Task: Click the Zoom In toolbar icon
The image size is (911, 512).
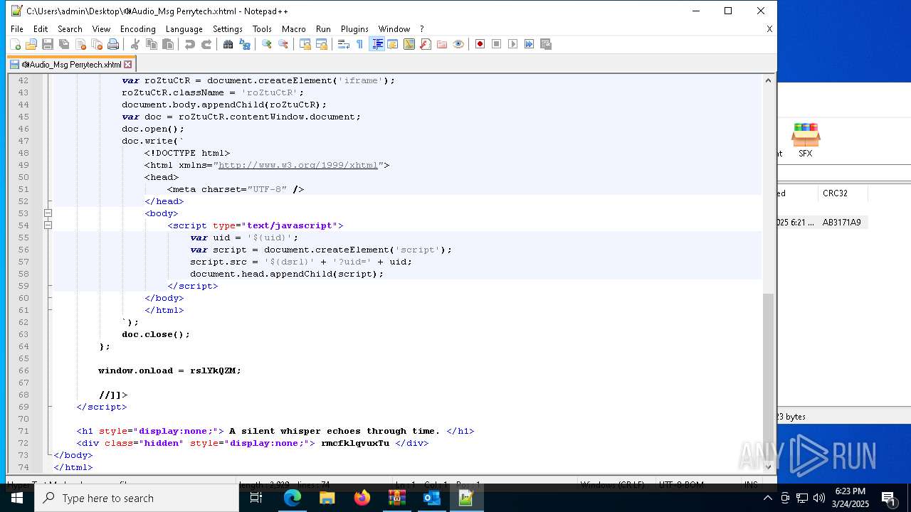Action: (267, 44)
